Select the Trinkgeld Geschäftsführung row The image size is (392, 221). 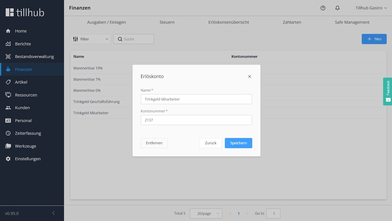[228, 102]
